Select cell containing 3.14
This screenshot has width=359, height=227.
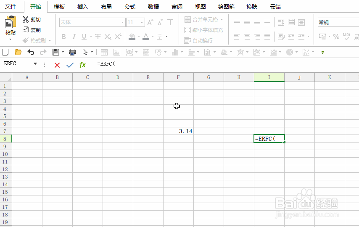point(178,131)
